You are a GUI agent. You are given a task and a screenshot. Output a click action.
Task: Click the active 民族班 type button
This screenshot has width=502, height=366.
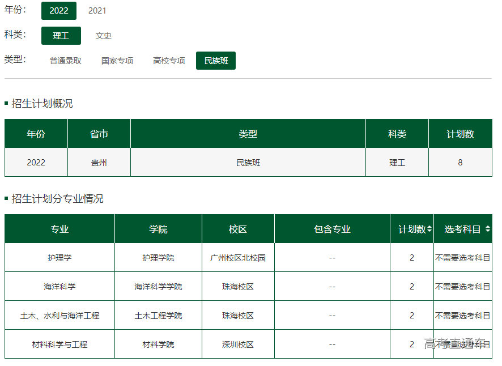click(x=216, y=61)
